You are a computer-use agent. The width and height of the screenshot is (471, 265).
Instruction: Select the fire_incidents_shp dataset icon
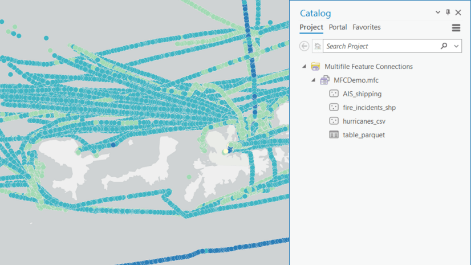334,108
